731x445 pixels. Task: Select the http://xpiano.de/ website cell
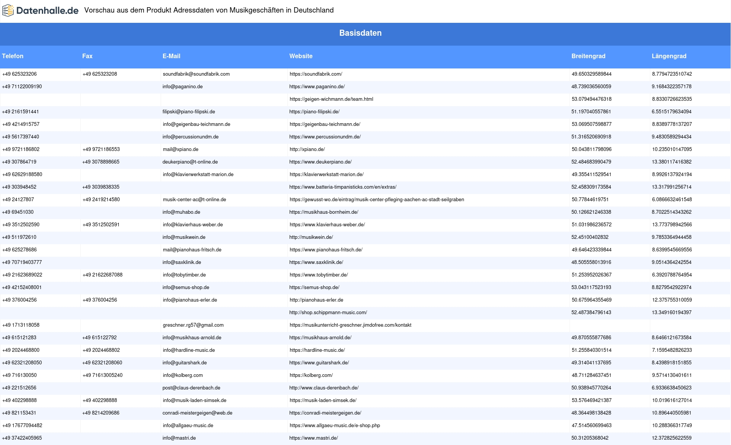pyautogui.click(x=307, y=149)
